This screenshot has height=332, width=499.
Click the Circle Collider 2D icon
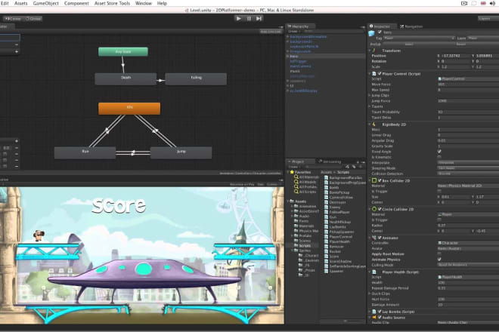pos(374,209)
